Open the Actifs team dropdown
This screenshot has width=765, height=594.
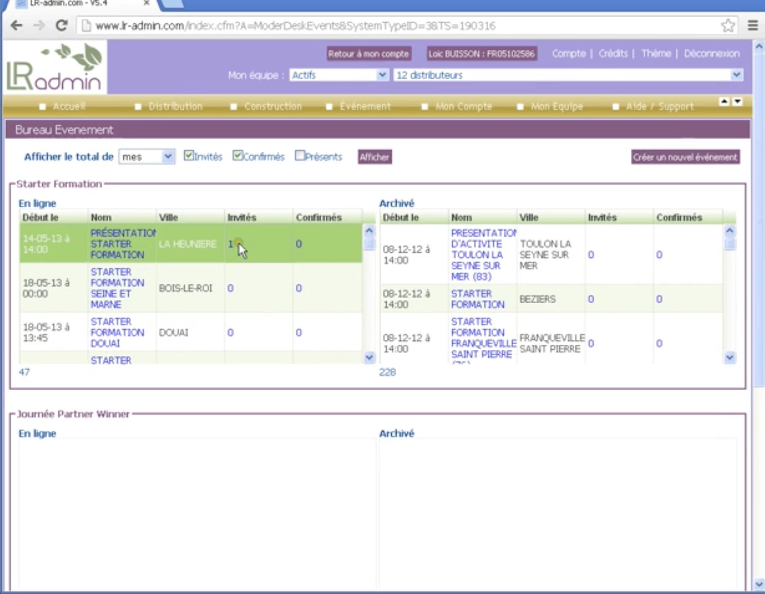click(339, 75)
